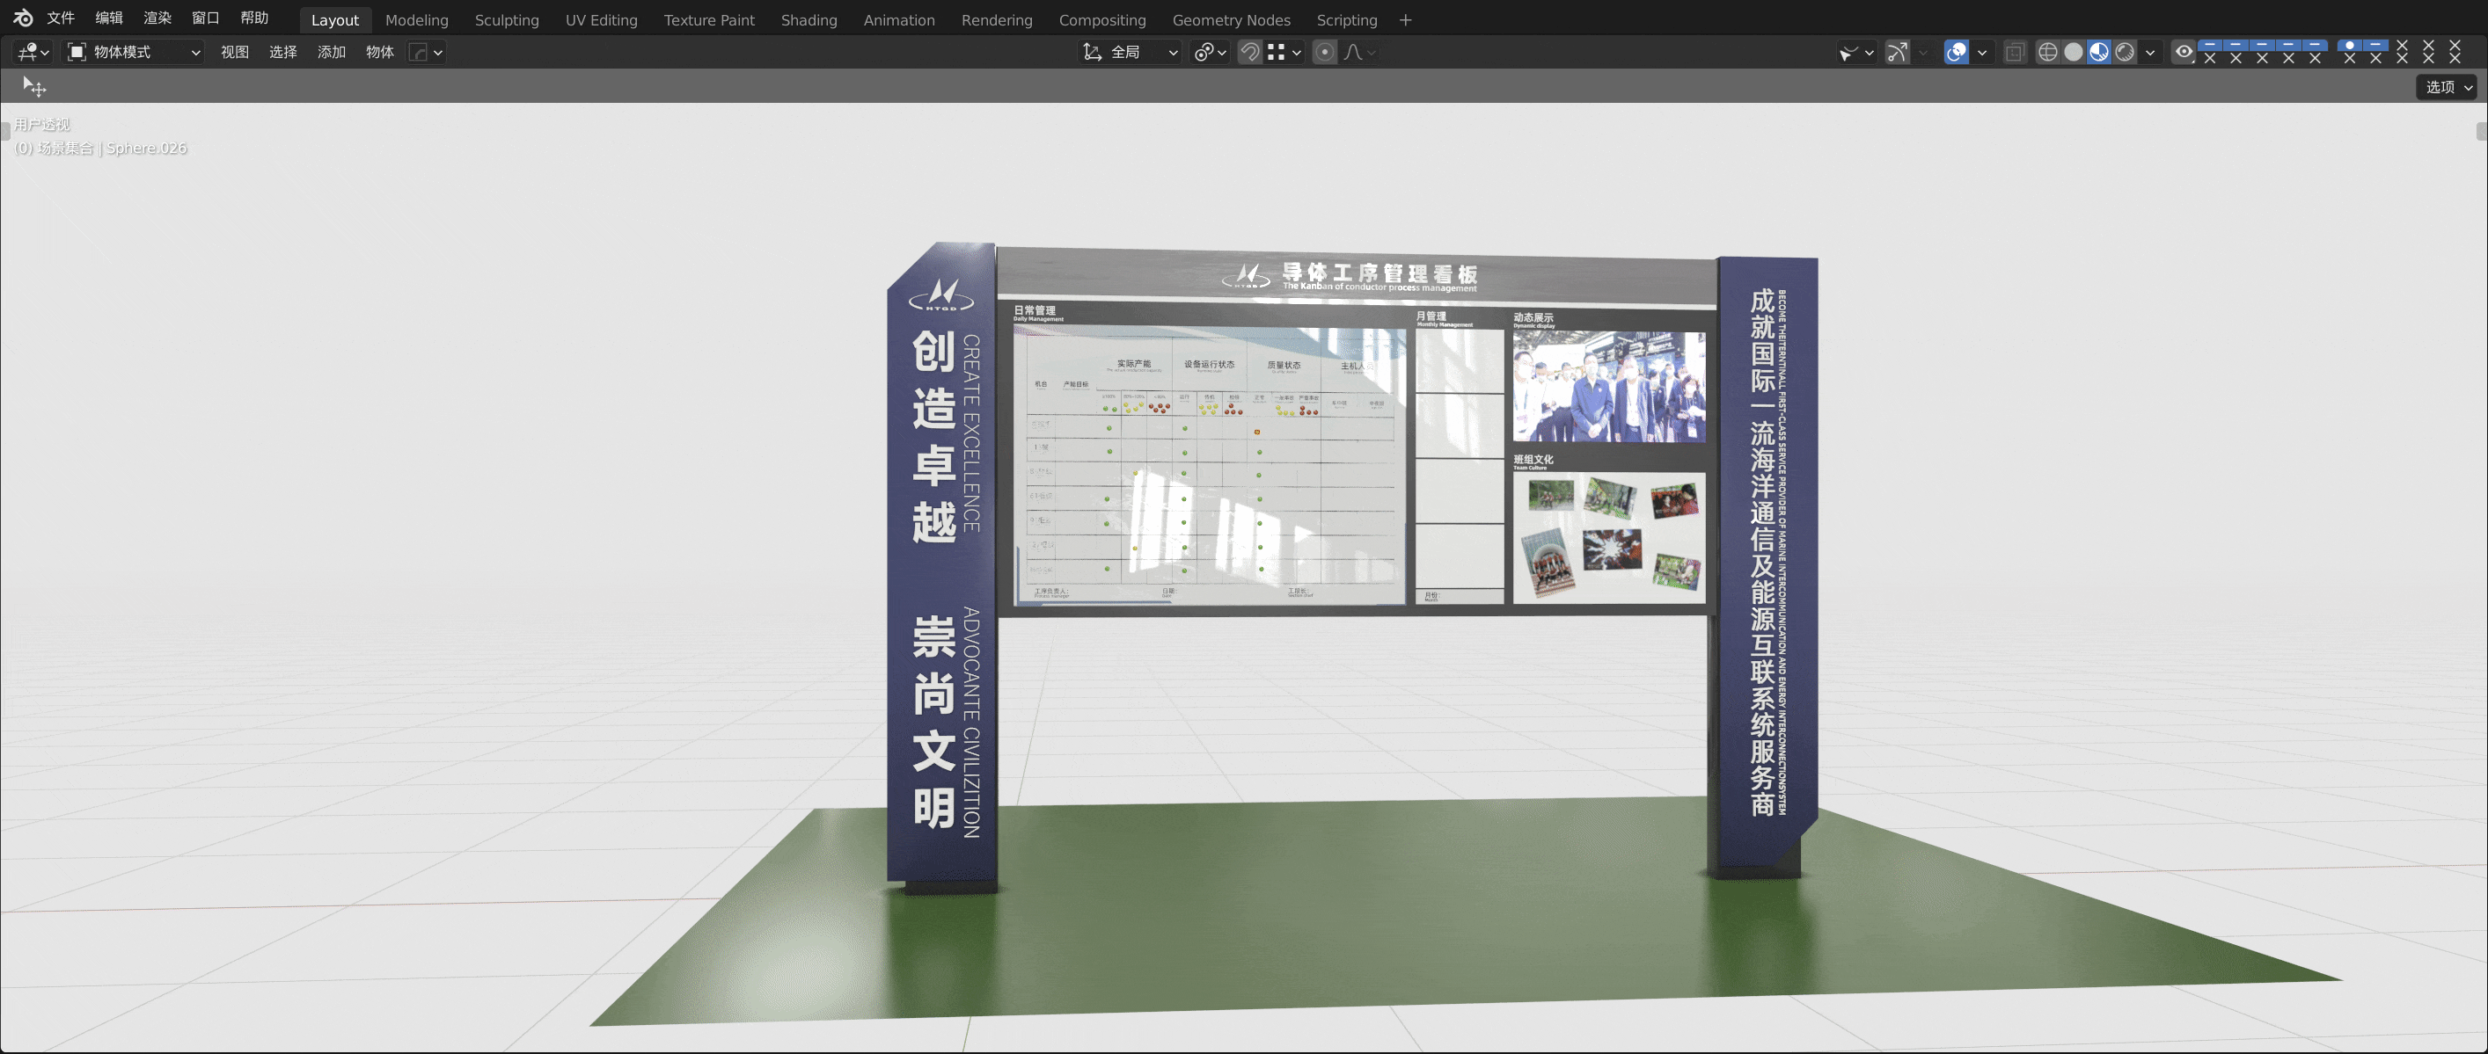This screenshot has width=2488, height=1054.
Task: Switch to the Geometry Nodes workspace tab
Action: 1231,20
